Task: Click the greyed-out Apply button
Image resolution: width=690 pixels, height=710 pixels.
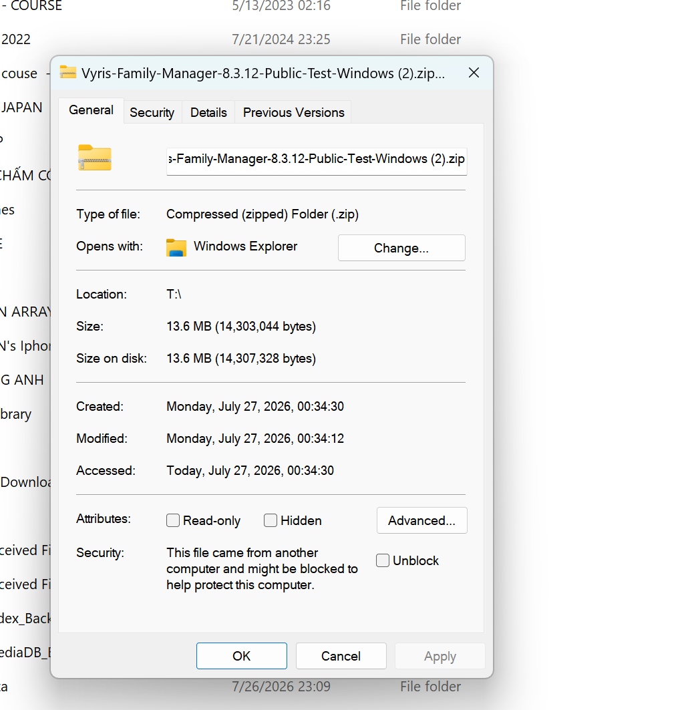Action: click(440, 656)
